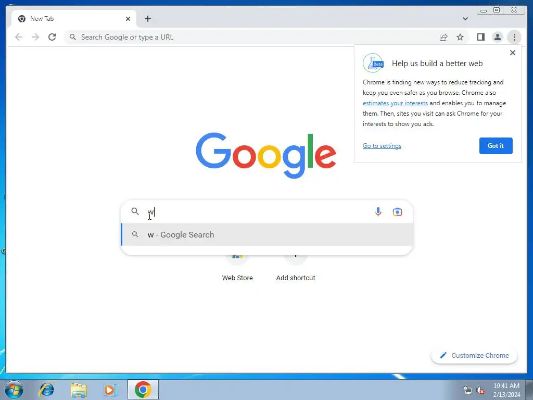The width and height of the screenshot is (533, 400).
Task: Click the browser back arrow
Action: 19,37
